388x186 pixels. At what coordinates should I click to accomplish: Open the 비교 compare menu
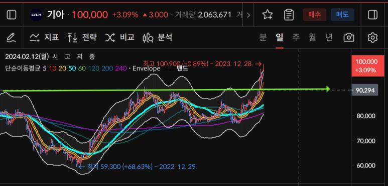(x=120, y=37)
